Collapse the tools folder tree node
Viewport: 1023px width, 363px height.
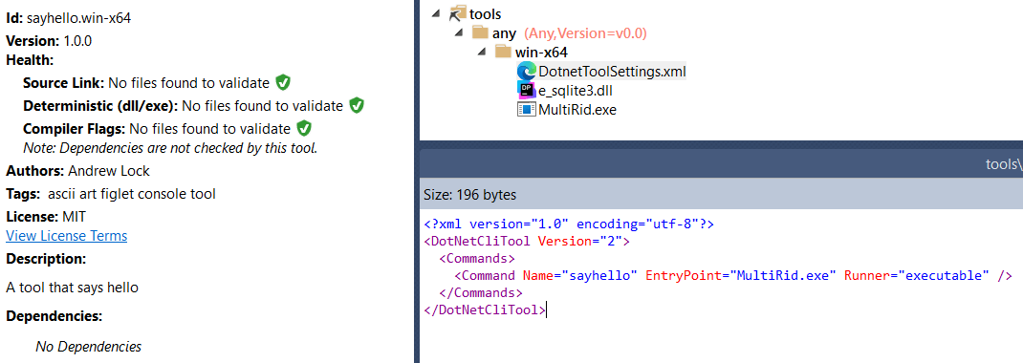coord(436,13)
